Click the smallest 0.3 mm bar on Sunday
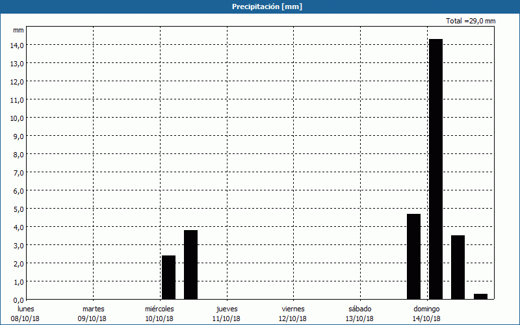The width and height of the screenshot is (520, 325). (480, 296)
